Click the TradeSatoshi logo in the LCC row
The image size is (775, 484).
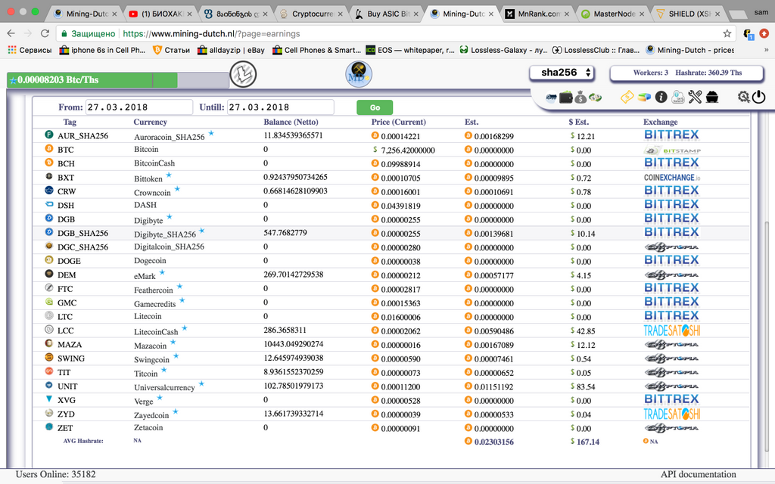tap(672, 330)
